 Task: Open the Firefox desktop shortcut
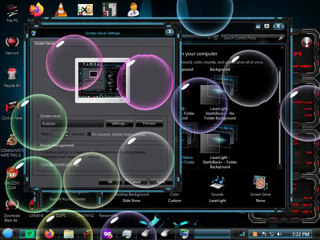(36, 10)
